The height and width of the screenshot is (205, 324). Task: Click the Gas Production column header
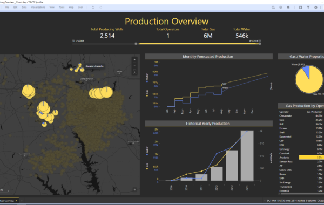(314, 112)
